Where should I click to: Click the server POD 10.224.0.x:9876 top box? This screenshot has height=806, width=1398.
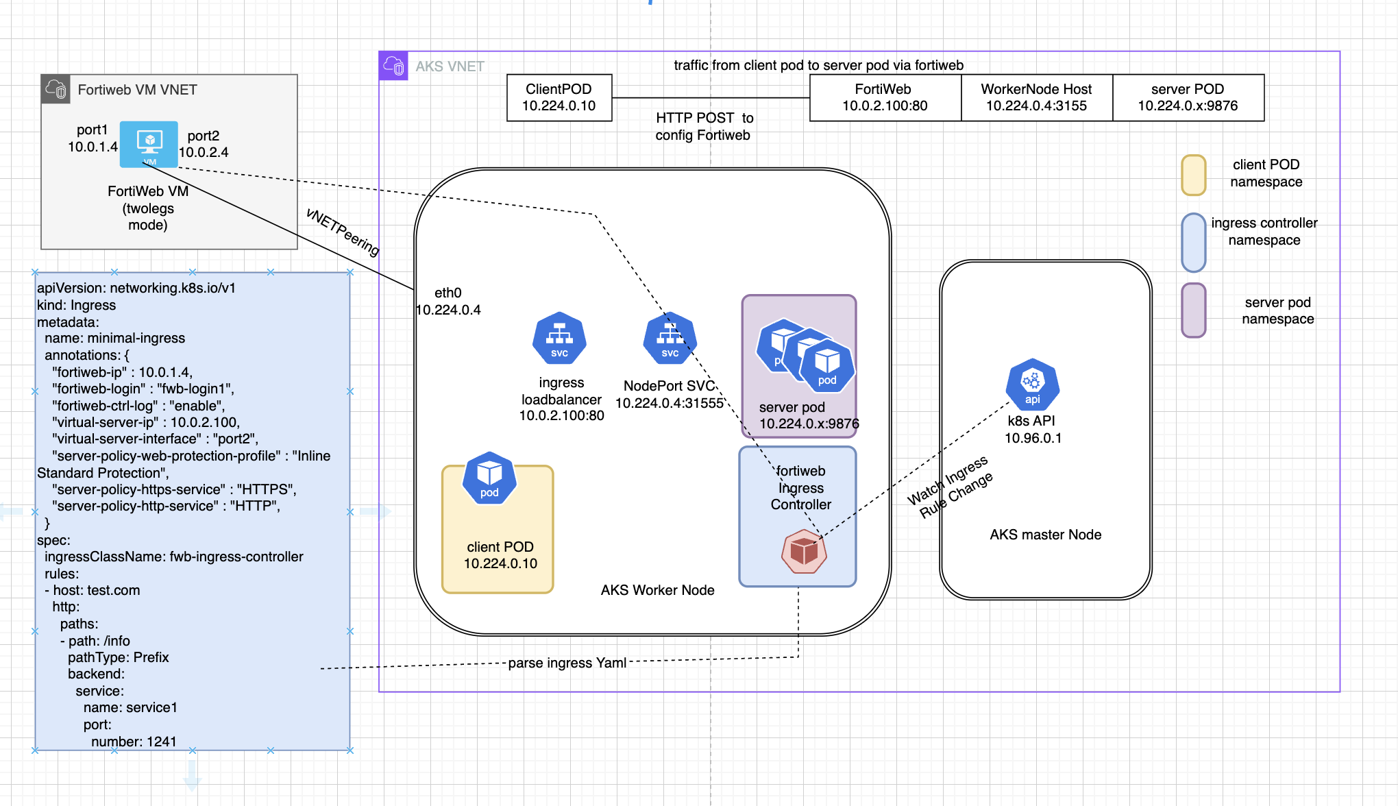coord(1188,97)
